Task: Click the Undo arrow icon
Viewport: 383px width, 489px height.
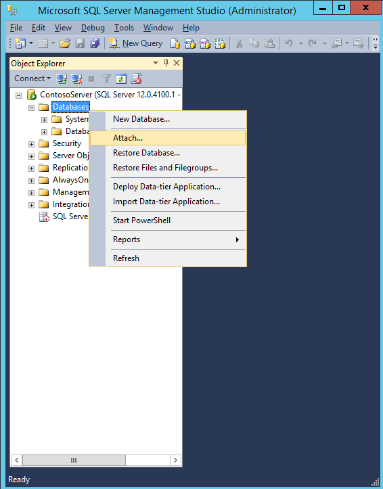Action: 289,43
